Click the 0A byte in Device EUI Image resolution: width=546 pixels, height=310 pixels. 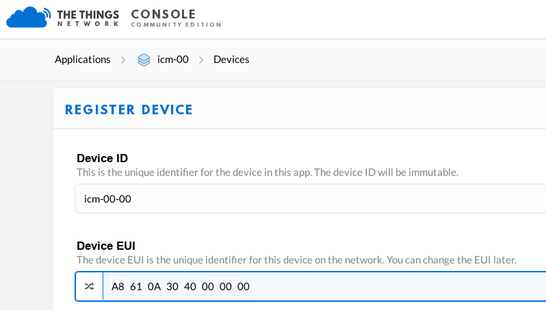[x=153, y=286]
